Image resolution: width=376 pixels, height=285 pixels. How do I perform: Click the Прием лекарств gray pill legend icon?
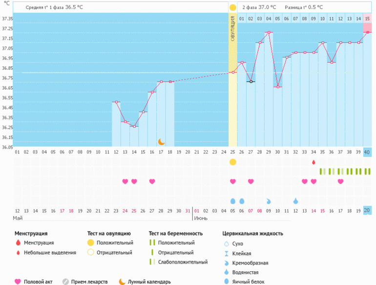tap(65, 282)
